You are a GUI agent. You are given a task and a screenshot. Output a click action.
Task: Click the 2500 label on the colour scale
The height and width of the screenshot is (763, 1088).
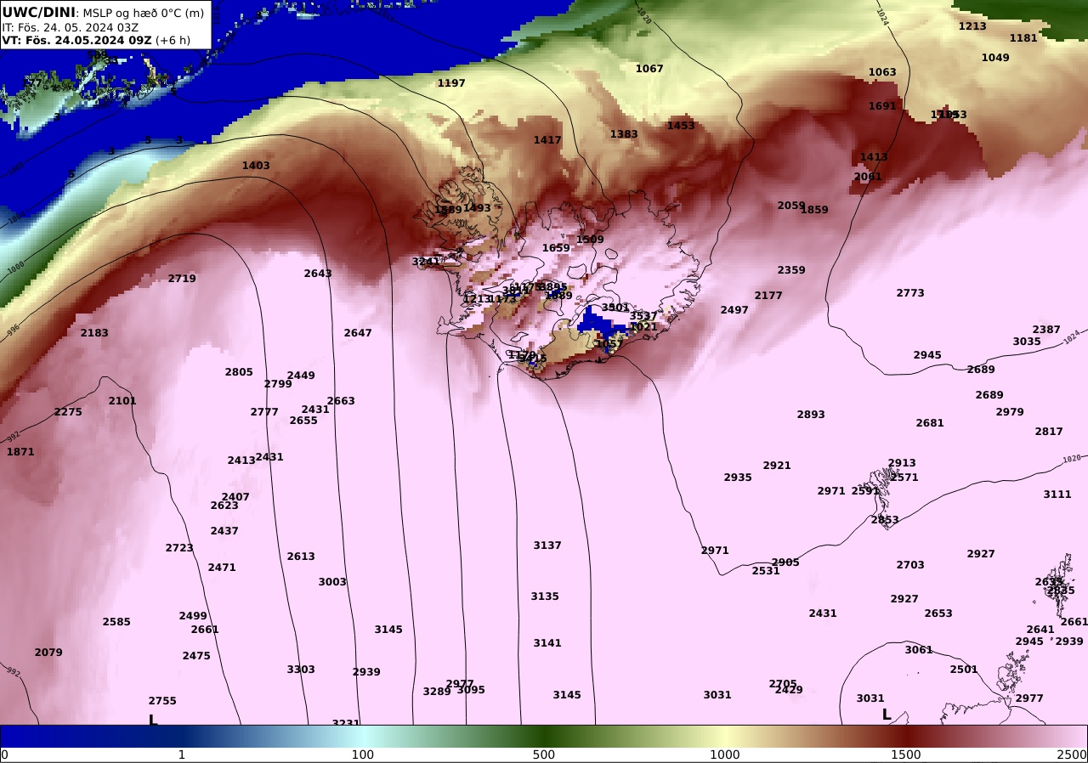tap(1073, 755)
